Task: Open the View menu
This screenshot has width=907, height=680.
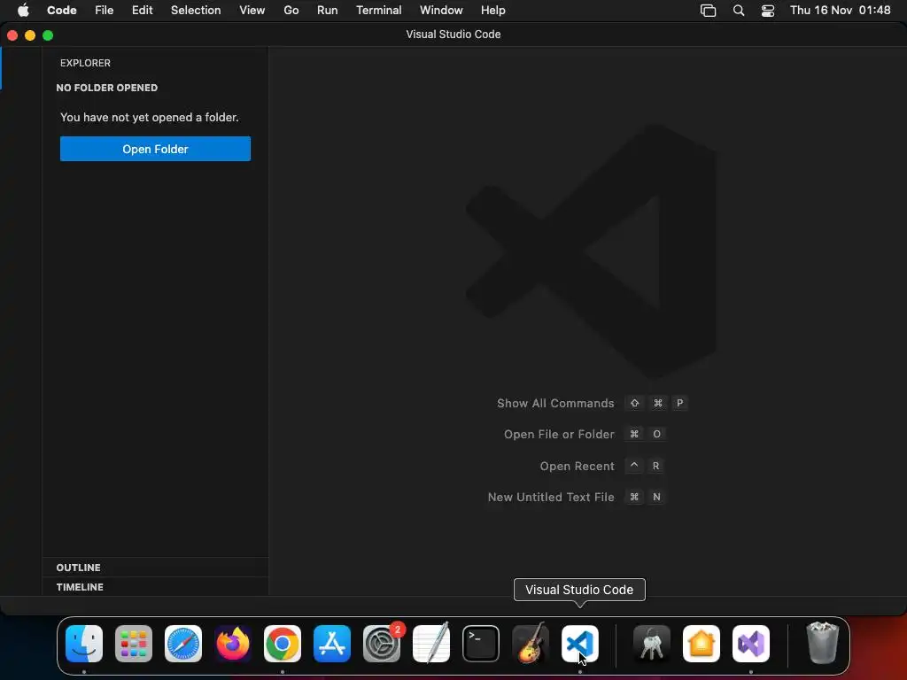Action: tap(252, 11)
